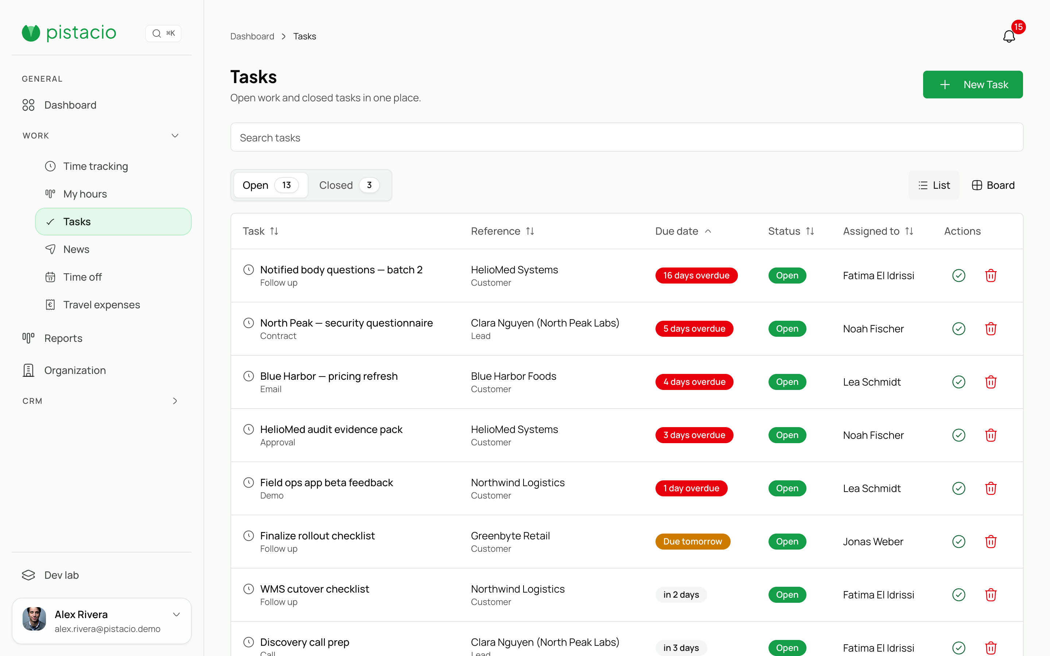Expand the CRM sidebar section
The width and height of the screenshot is (1050, 656).
point(175,401)
